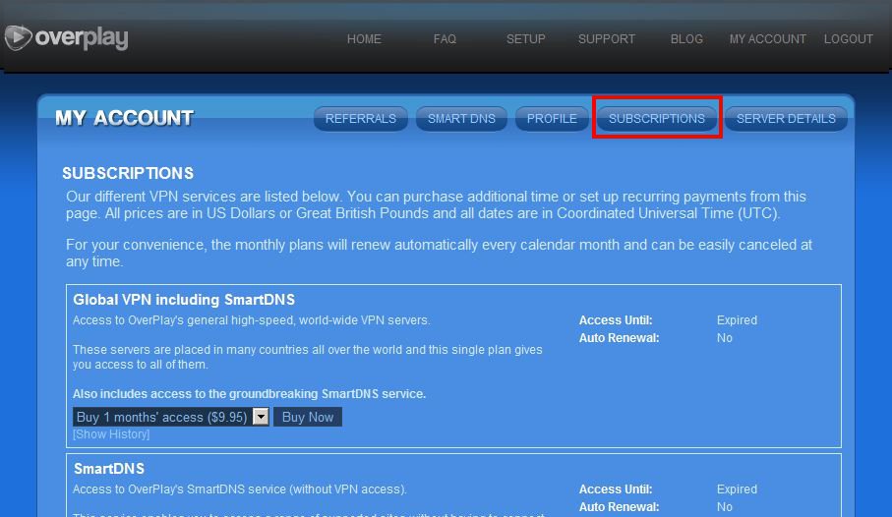Image resolution: width=892 pixels, height=517 pixels.
Task: Click the SmartDNS plan heading
Action: (x=109, y=469)
